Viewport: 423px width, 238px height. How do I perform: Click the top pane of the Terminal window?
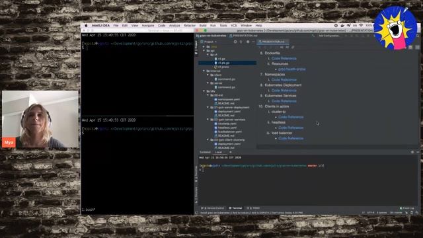click(137, 75)
